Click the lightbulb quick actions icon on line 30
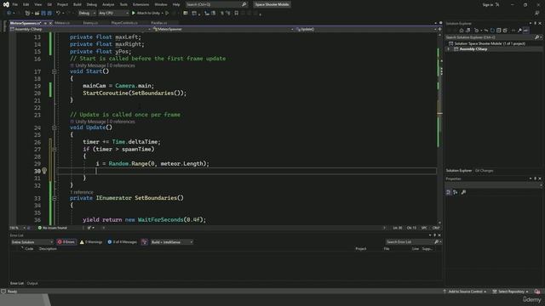 (x=44, y=171)
